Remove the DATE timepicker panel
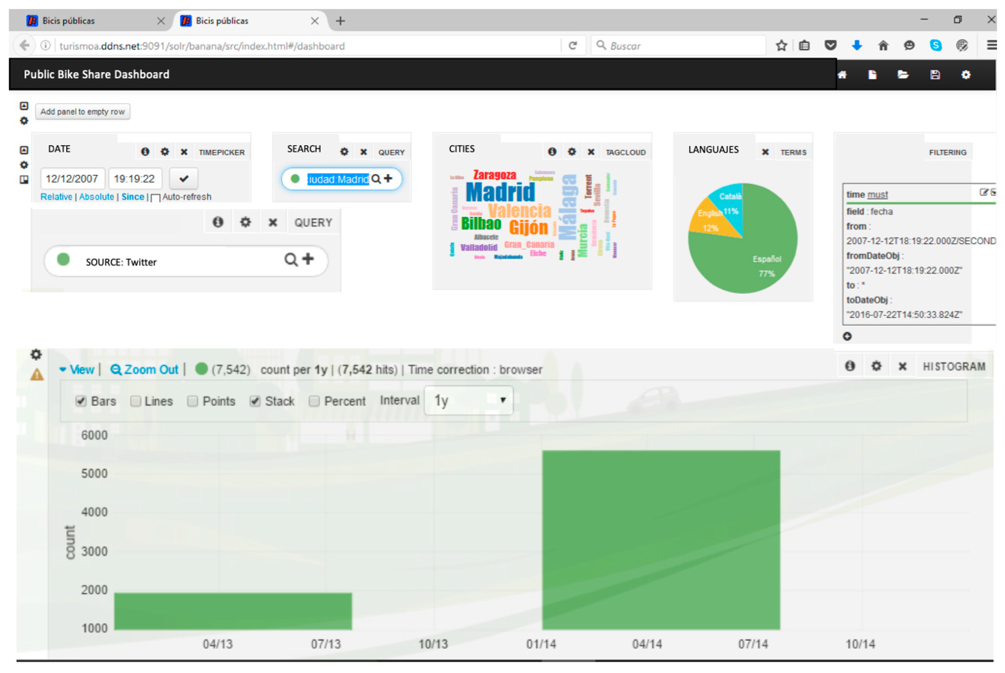 tap(184, 152)
